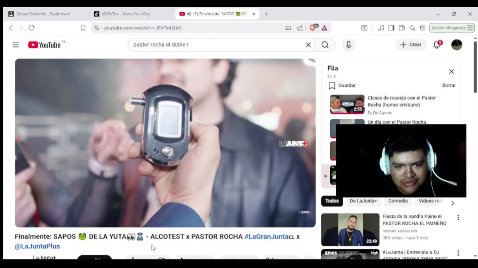Open a new browser tab
The height and width of the screenshot is (268, 478).
(x=267, y=14)
